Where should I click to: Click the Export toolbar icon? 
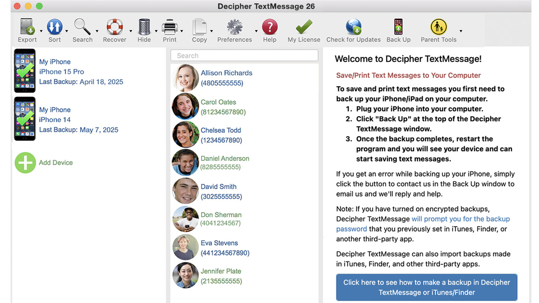tap(27, 28)
